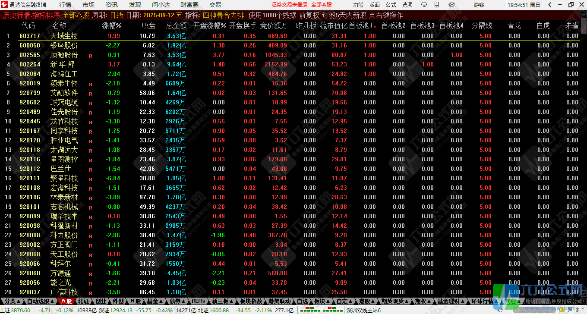Switch to the 自选 tab
This screenshot has width=587, height=314.
[x=302, y=301]
